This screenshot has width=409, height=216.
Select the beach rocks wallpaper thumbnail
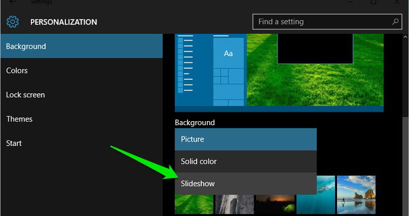(x=356, y=195)
